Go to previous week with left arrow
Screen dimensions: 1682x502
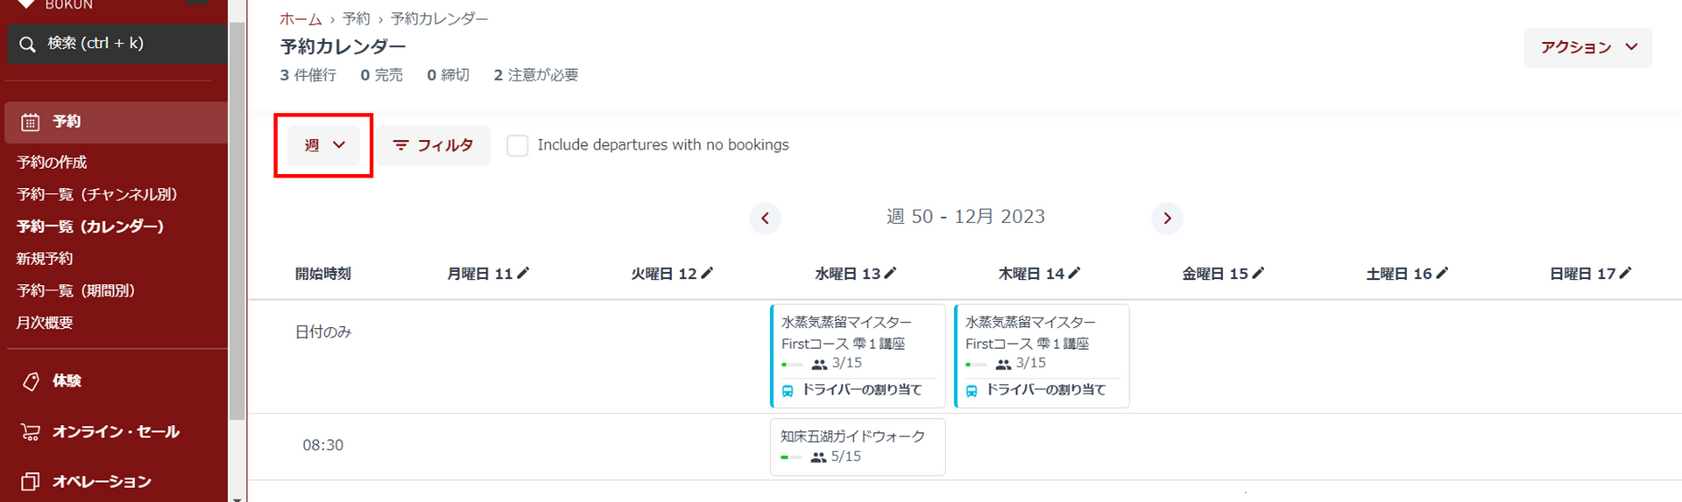765,218
